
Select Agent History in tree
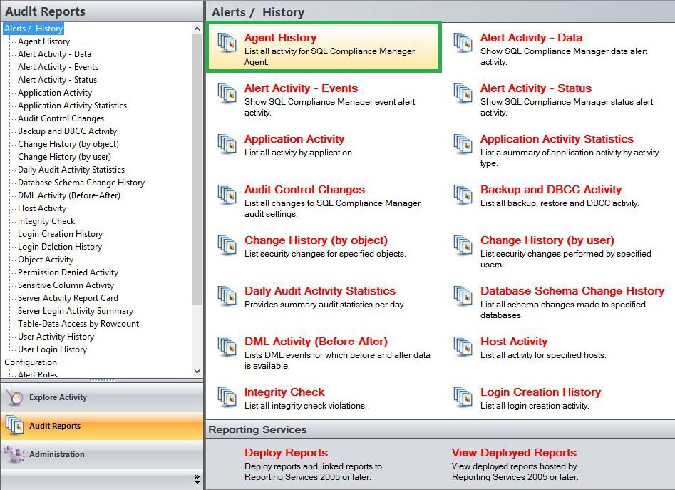click(x=43, y=41)
